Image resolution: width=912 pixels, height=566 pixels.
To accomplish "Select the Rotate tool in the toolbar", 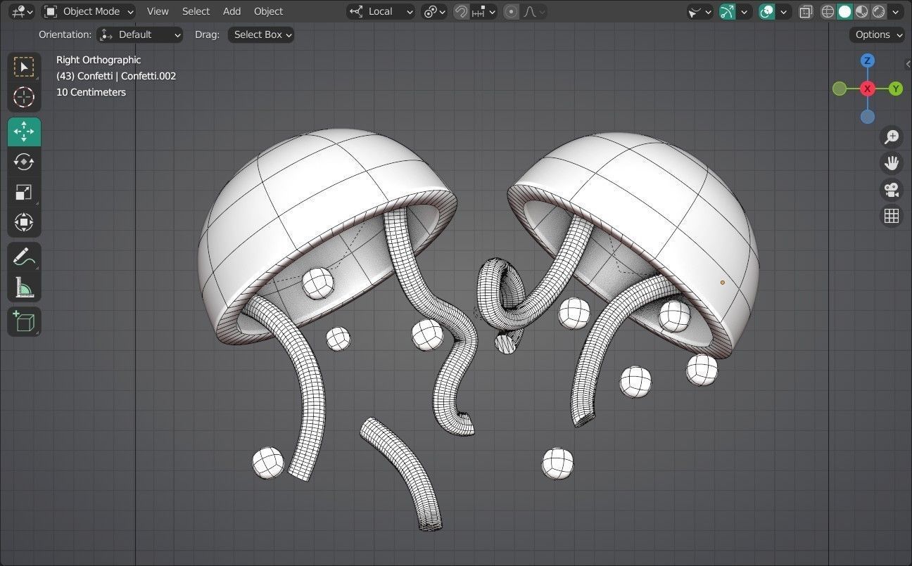I will pos(24,162).
